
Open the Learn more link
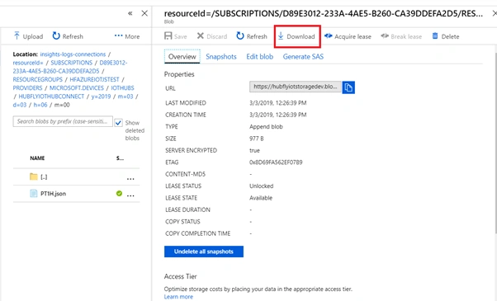click(x=178, y=297)
